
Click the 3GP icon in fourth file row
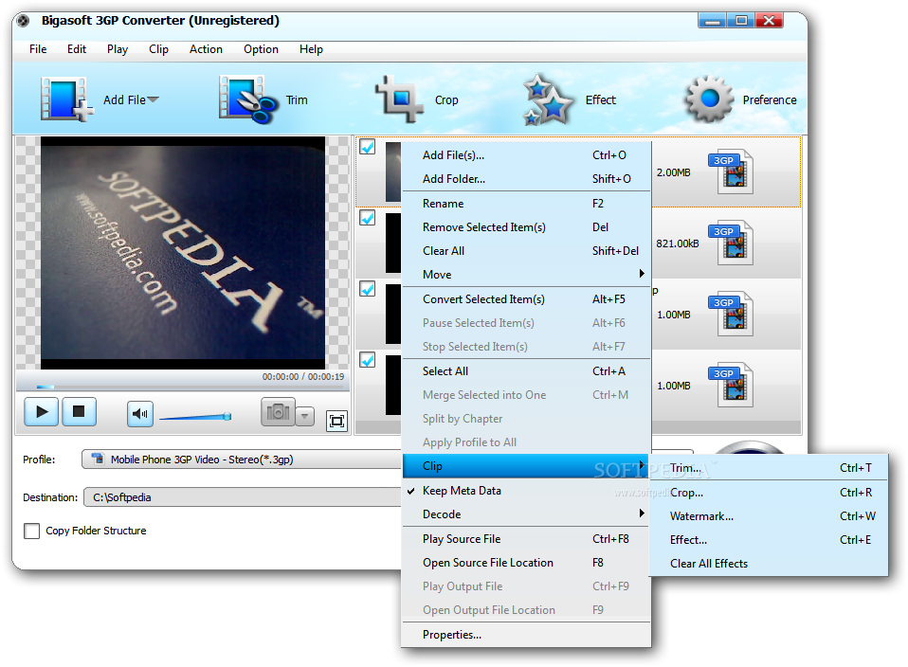point(732,386)
